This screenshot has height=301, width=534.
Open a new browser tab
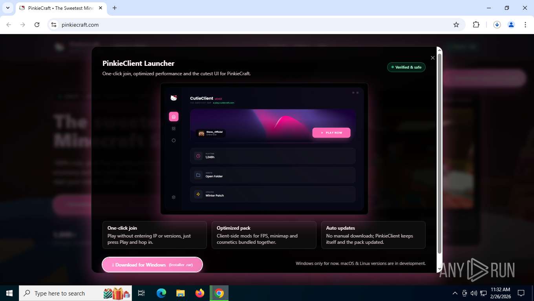115,8
